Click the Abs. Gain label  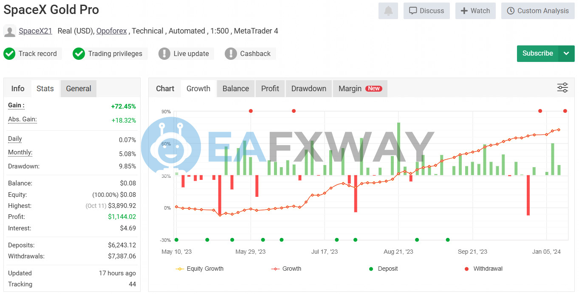pyautogui.click(x=23, y=119)
